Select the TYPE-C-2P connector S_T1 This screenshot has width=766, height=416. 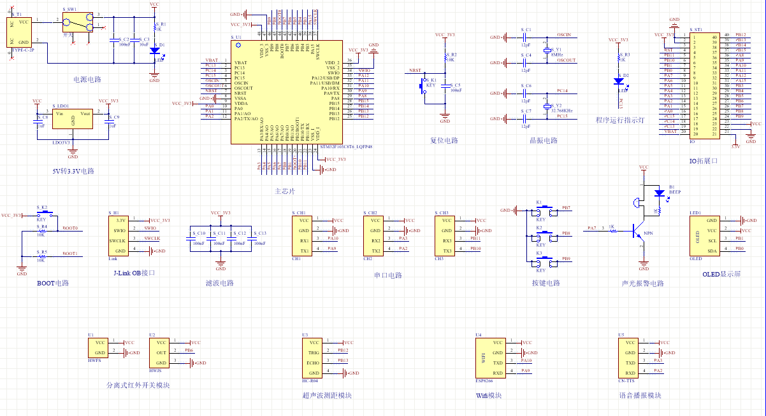19,32
